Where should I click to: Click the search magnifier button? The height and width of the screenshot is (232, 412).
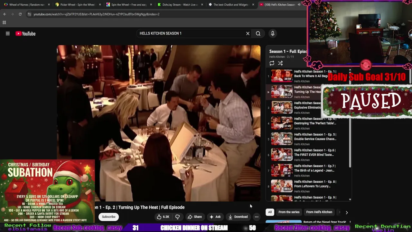pos(258,34)
